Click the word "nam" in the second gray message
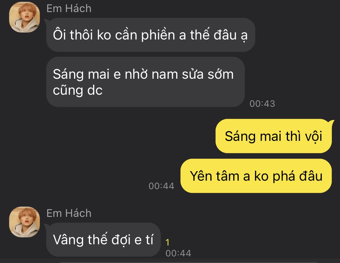Image resolution: width=340 pixels, height=263 pixels. [x=165, y=75]
